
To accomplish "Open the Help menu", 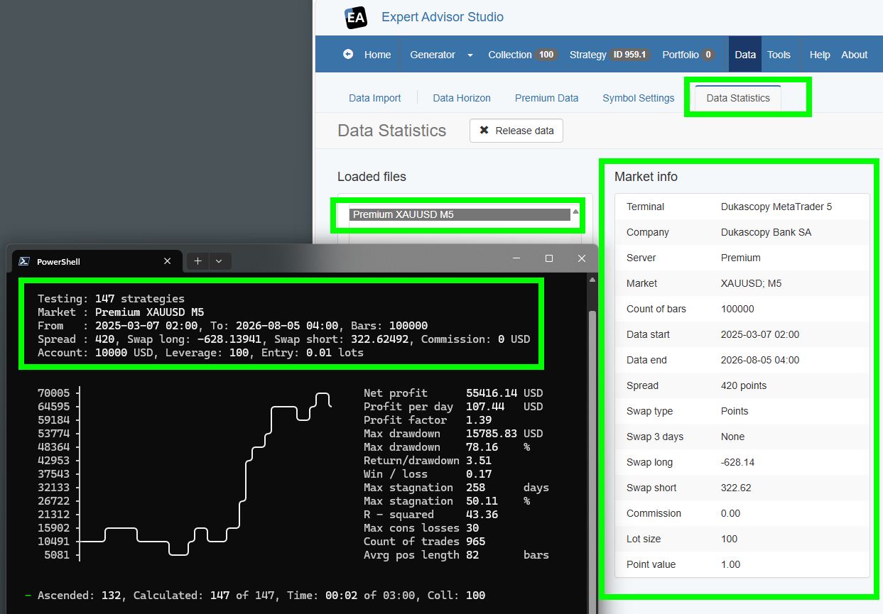I will pyautogui.click(x=820, y=55).
